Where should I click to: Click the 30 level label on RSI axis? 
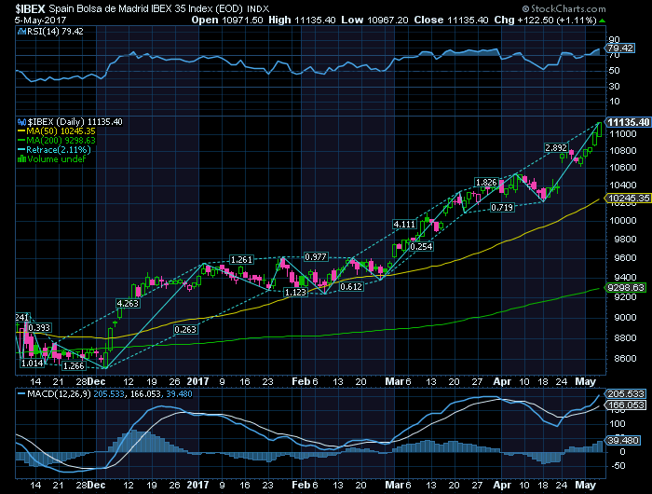[615, 86]
